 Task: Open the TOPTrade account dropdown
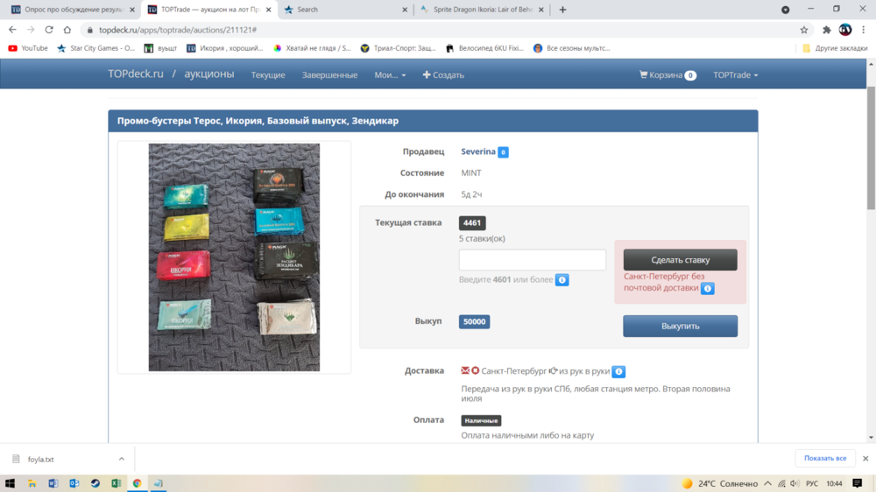pyautogui.click(x=735, y=75)
